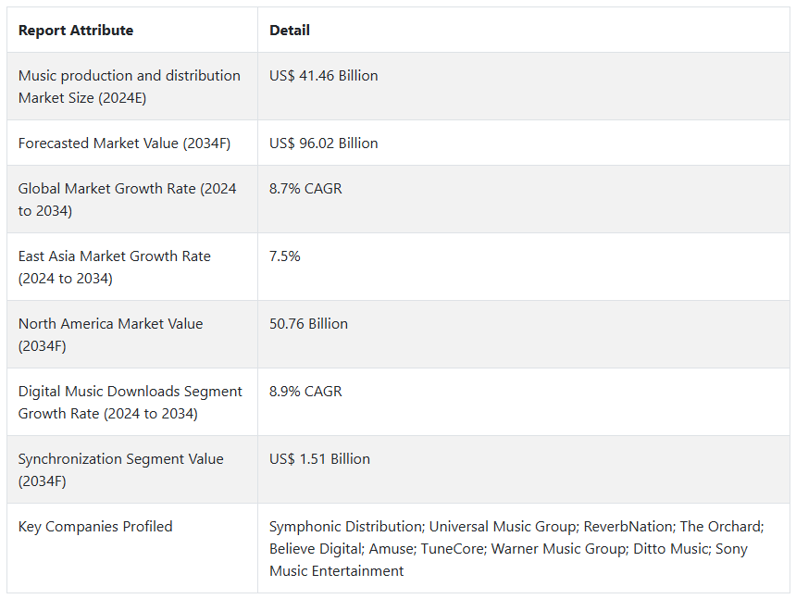Click the "8.9% CAGR" value

click(x=305, y=392)
